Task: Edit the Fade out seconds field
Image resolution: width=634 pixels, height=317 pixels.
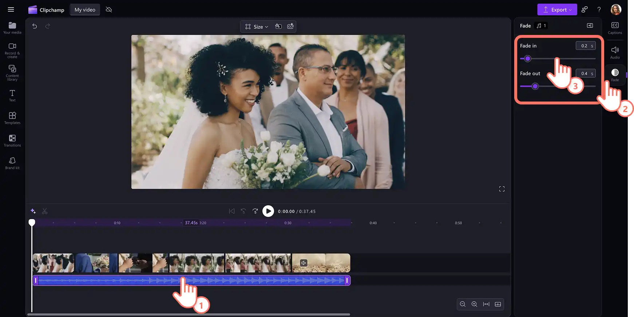Action: click(586, 73)
